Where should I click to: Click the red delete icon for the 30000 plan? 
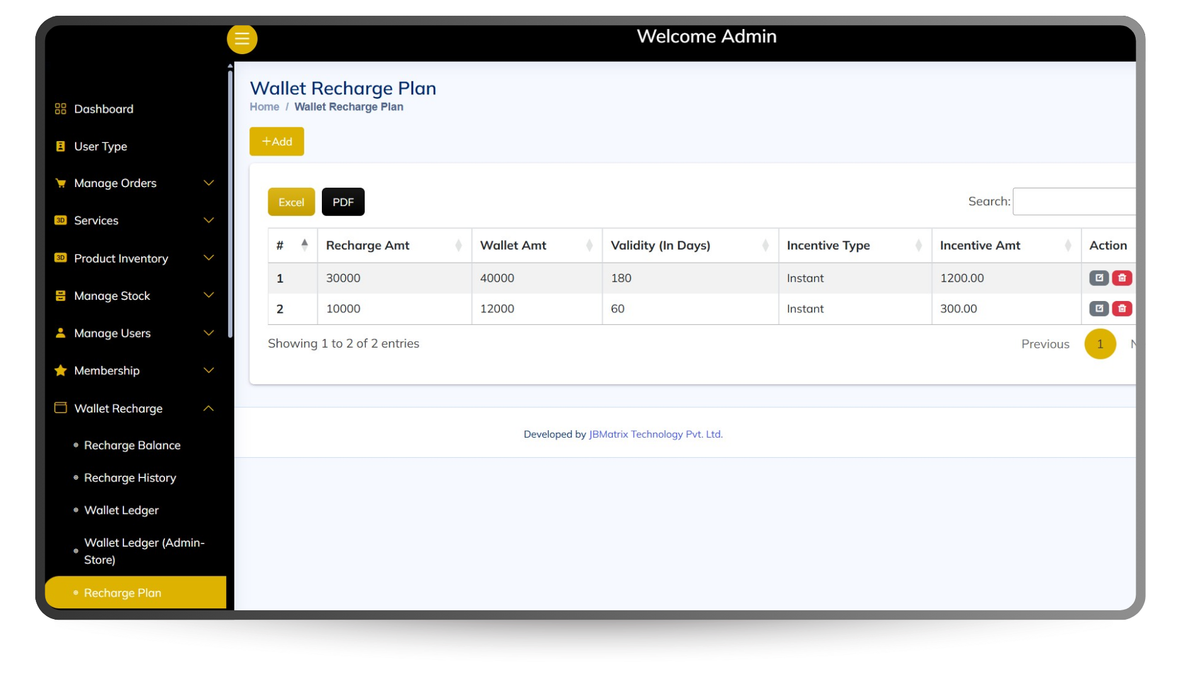pos(1122,278)
